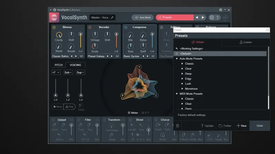Open Vocoder advanced settings sliders icon
The height and width of the screenshot is (154, 275).
tap(117, 56)
